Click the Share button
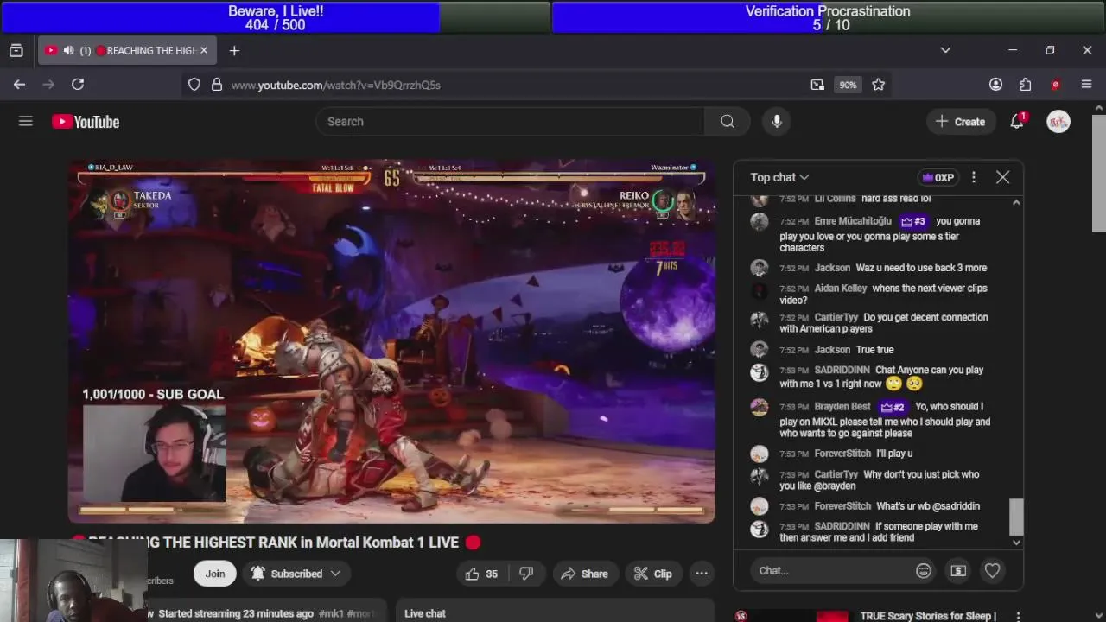 [x=584, y=574]
